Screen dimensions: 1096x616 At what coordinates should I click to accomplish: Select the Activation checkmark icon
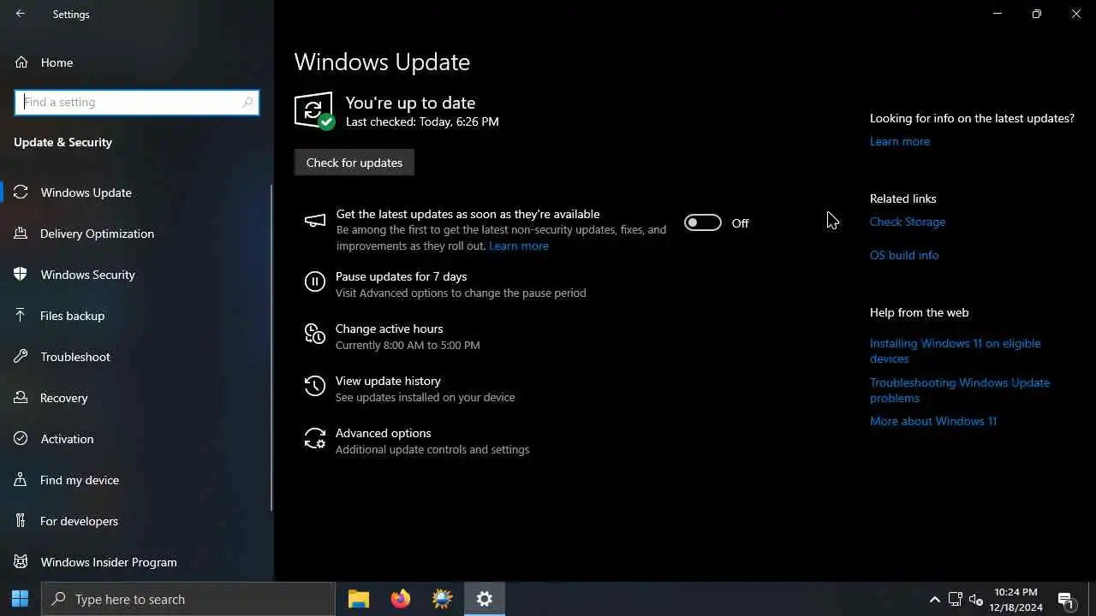coord(21,439)
